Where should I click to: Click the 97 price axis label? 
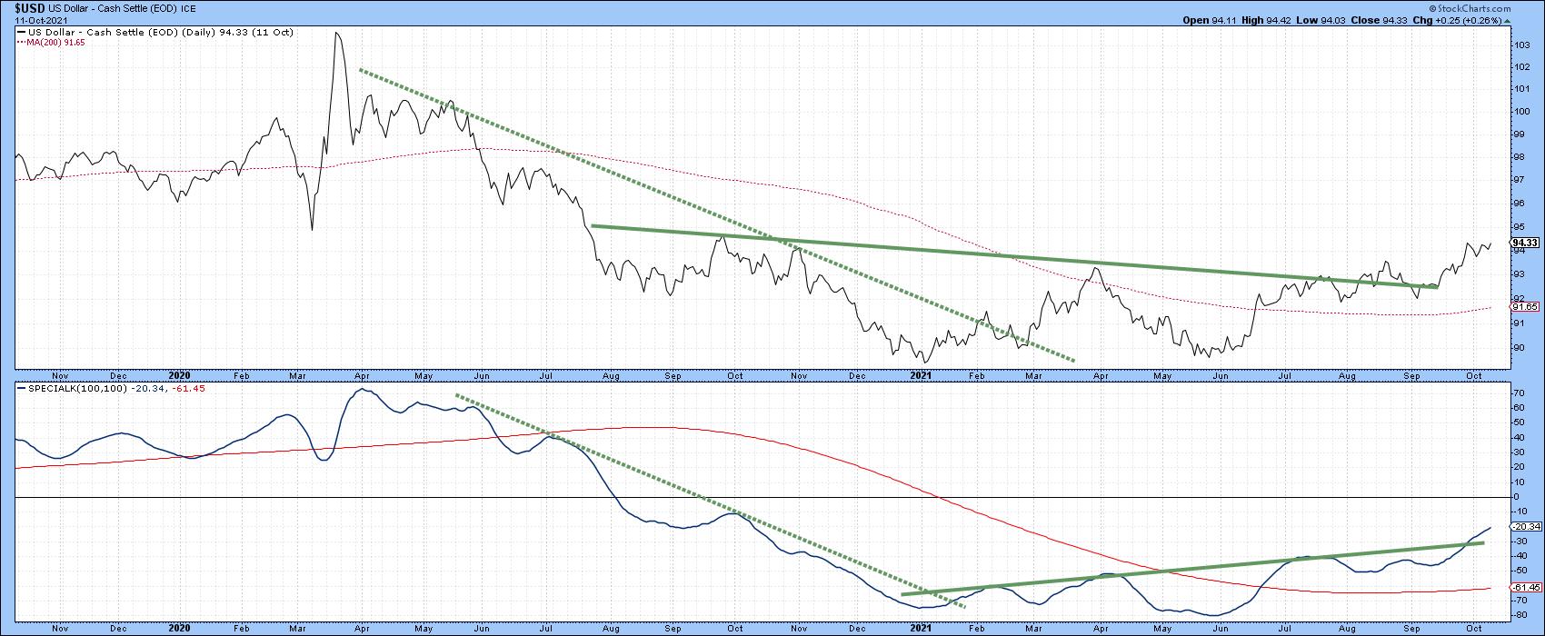point(1519,180)
